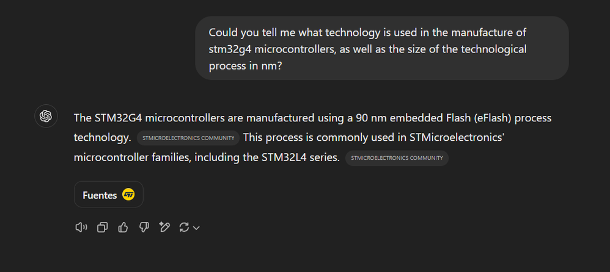Viewport: 610px width, 272px height.
Task: Expand the chevron beside the regenerate icon
Action: click(x=196, y=228)
